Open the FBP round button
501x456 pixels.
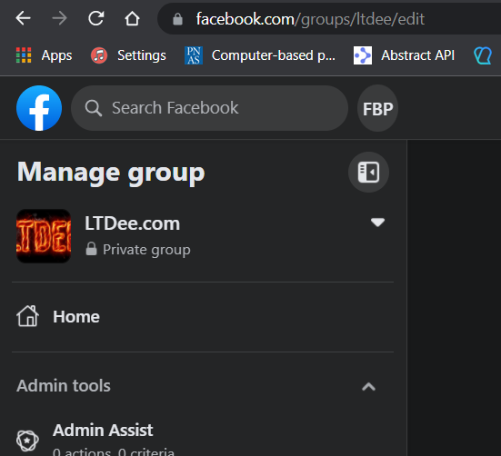[x=377, y=108]
